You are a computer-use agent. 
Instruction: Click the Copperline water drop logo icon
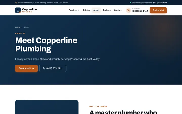coord(18,10)
